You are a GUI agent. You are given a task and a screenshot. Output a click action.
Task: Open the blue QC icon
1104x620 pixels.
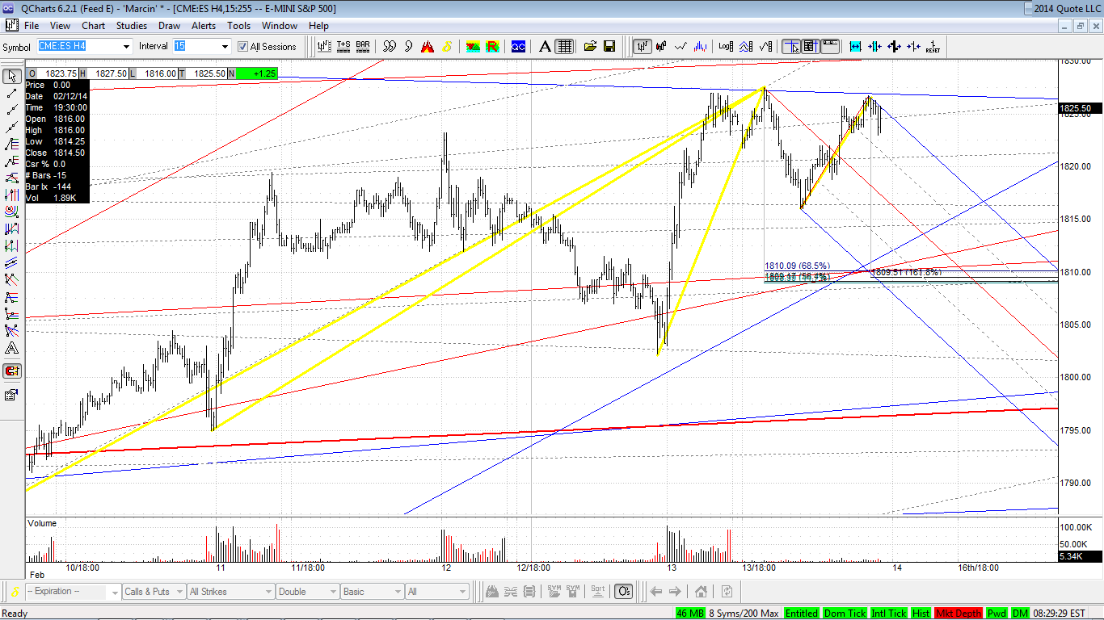tap(518, 46)
